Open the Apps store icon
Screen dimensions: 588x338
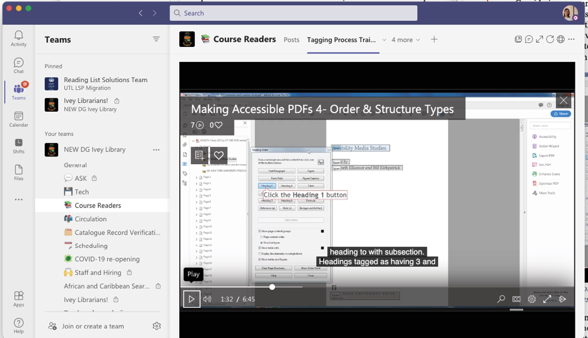point(18,299)
